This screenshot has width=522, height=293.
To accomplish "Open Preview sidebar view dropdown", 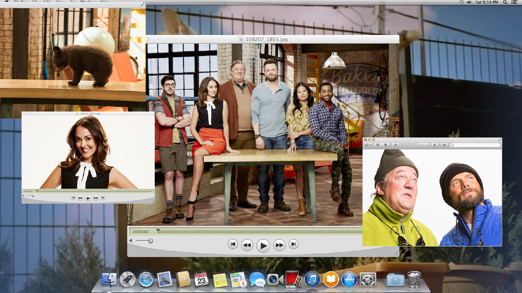I will coord(368,145).
